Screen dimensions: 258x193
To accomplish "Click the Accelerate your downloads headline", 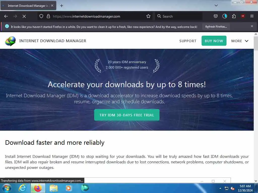I will click(x=127, y=85).
